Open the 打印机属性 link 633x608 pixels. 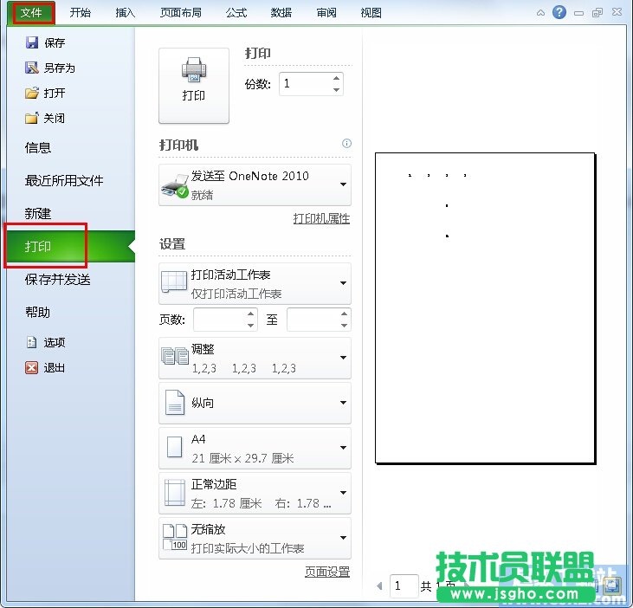click(x=321, y=218)
